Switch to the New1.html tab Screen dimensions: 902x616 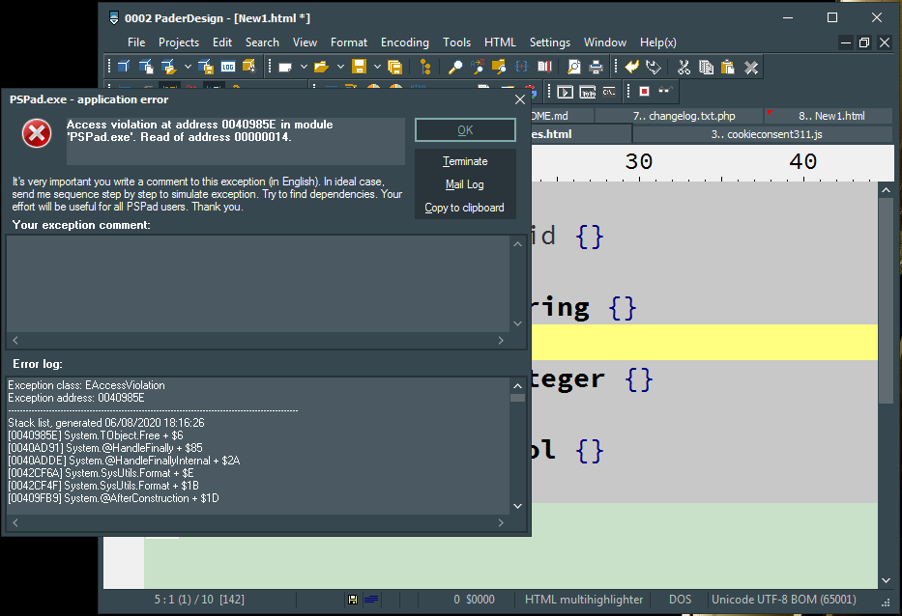click(831, 116)
